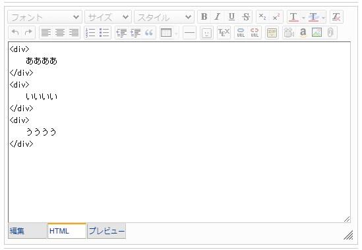Click the Amazon product icon
Screen dimensions: 362x250
303,32
